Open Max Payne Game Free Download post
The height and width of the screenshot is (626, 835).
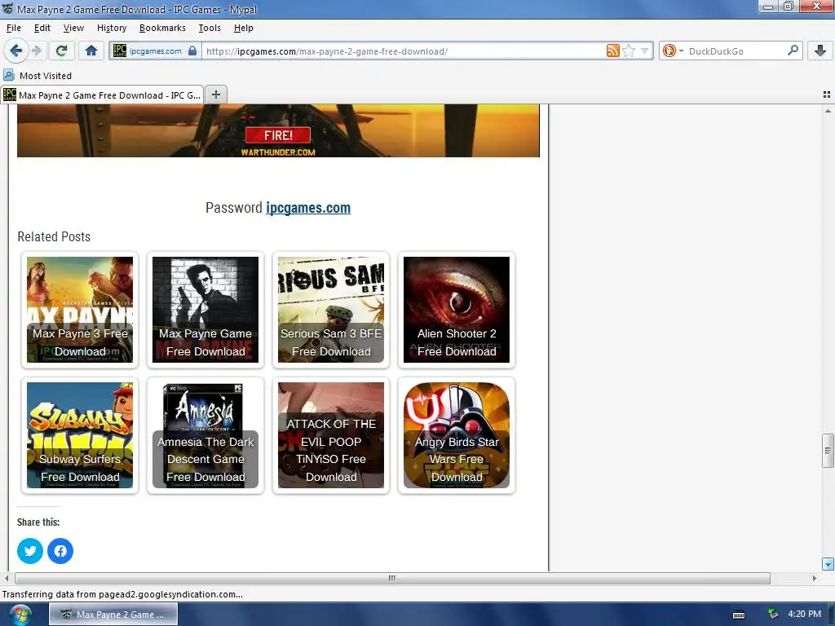(x=205, y=310)
